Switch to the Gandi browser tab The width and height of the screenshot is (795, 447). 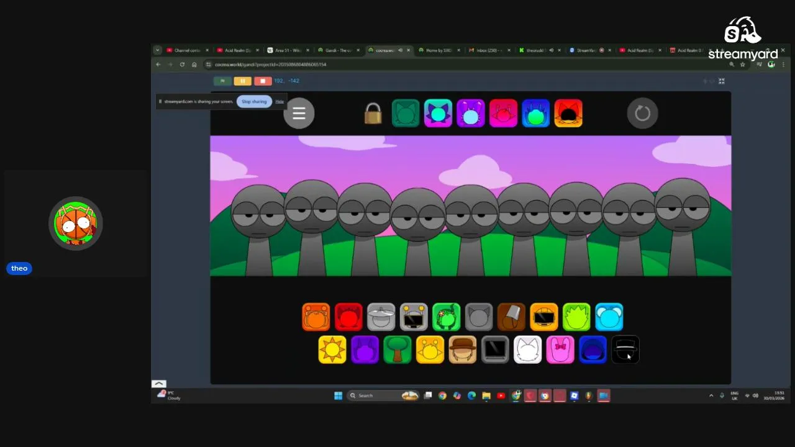pos(338,50)
